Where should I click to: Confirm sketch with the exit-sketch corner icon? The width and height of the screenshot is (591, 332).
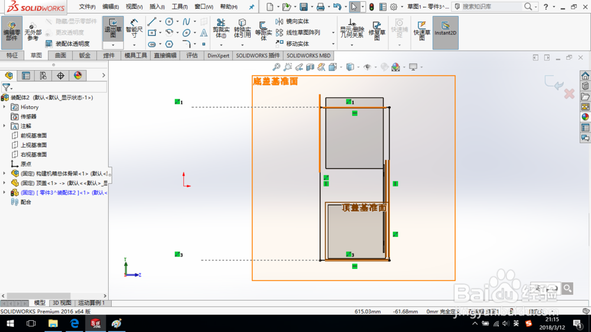pyautogui.click(x=554, y=83)
